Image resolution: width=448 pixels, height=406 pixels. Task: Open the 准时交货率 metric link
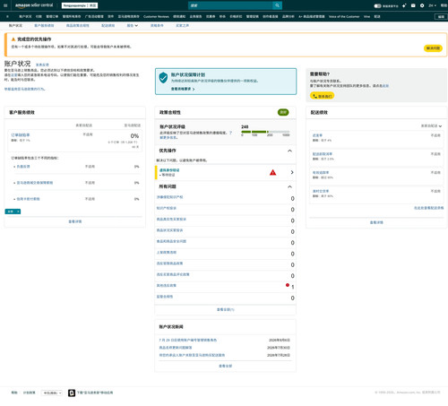pyautogui.click(x=321, y=191)
